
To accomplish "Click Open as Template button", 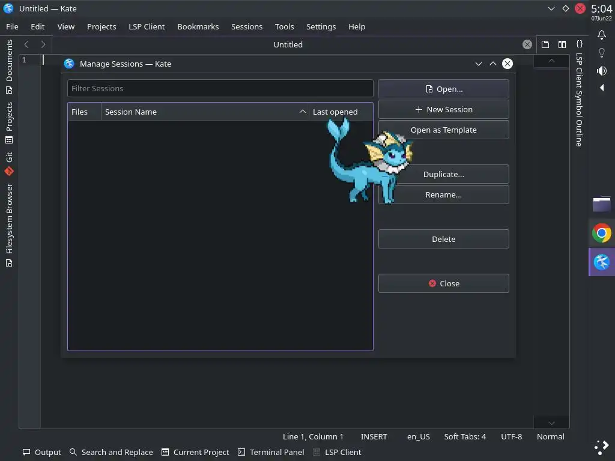I will pyautogui.click(x=444, y=130).
